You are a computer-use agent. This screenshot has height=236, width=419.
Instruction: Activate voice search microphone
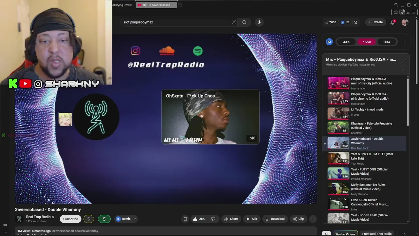(x=259, y=22)
